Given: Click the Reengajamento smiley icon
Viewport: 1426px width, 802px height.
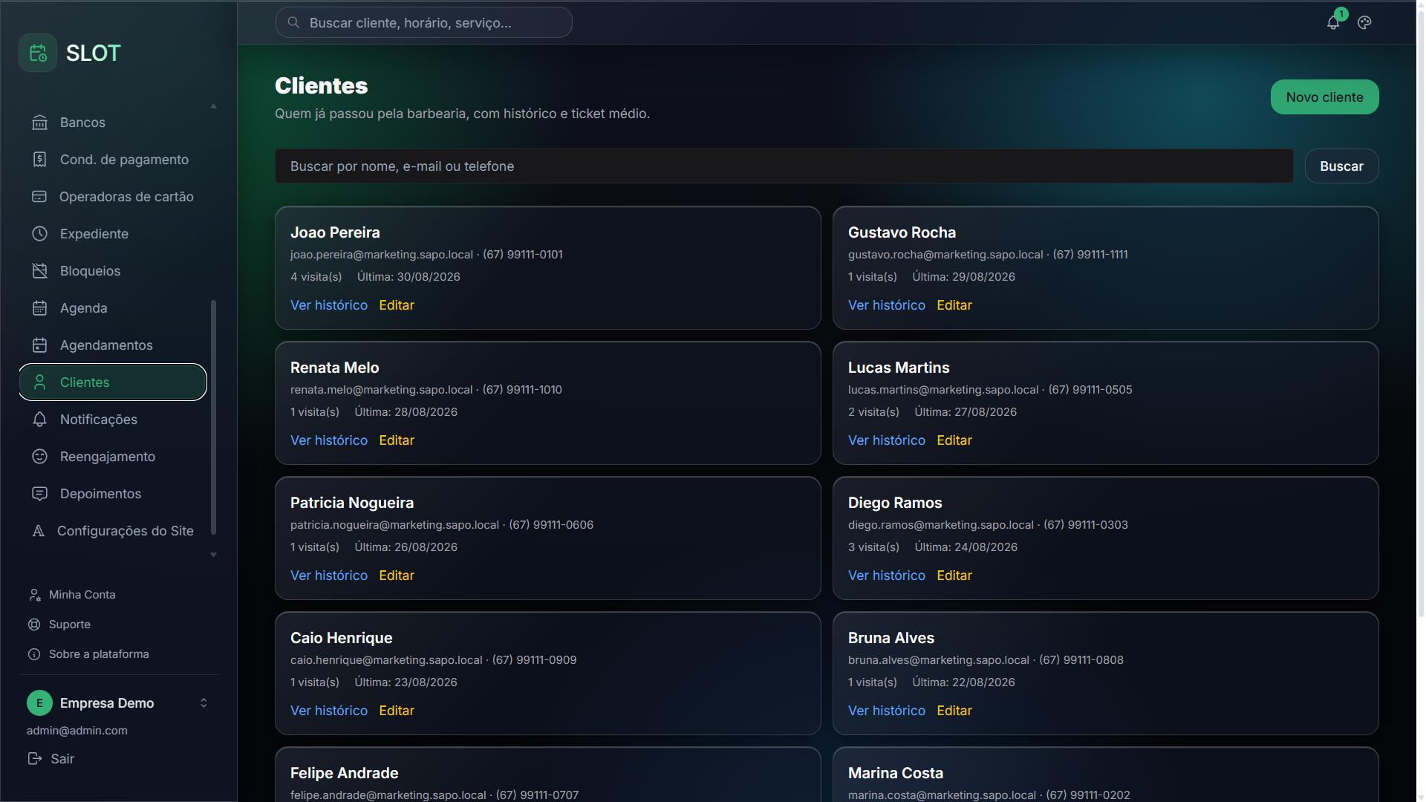Looking at the screenshot, I should click(x=40, y=457).
